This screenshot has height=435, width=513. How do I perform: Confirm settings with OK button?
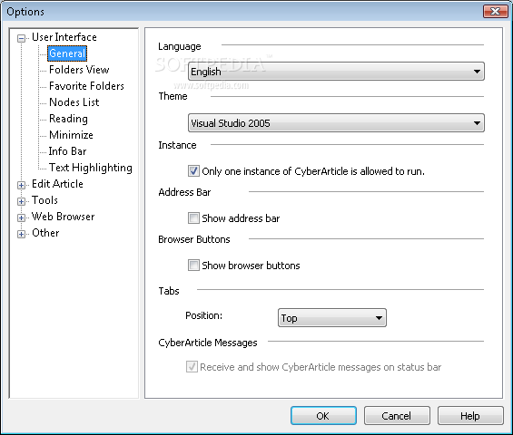click(323, 416)
